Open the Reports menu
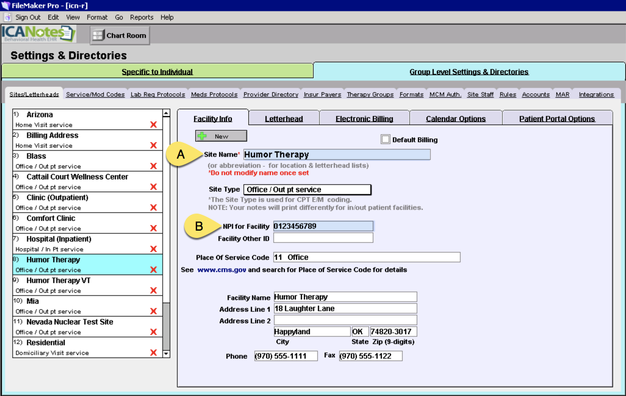The image size is (626, 396). [x=141, y=17]
